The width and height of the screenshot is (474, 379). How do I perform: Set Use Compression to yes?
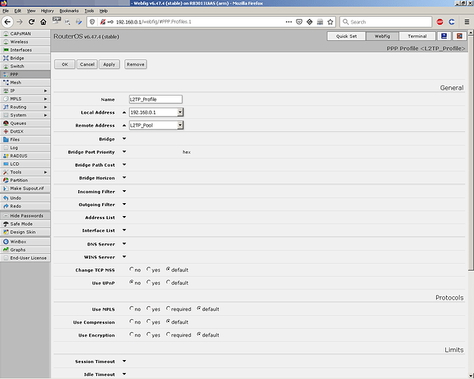coord(149,321)
